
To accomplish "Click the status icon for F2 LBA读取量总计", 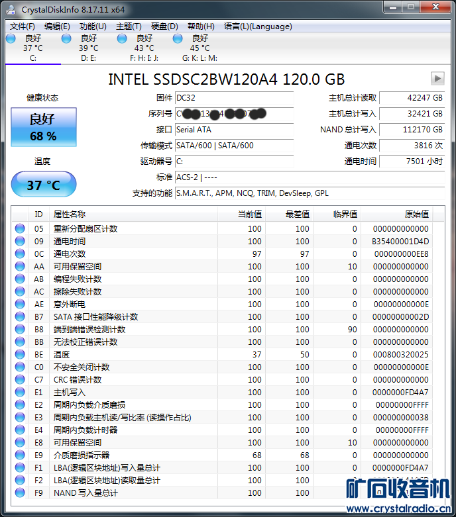I will click(x=20, y=480).
